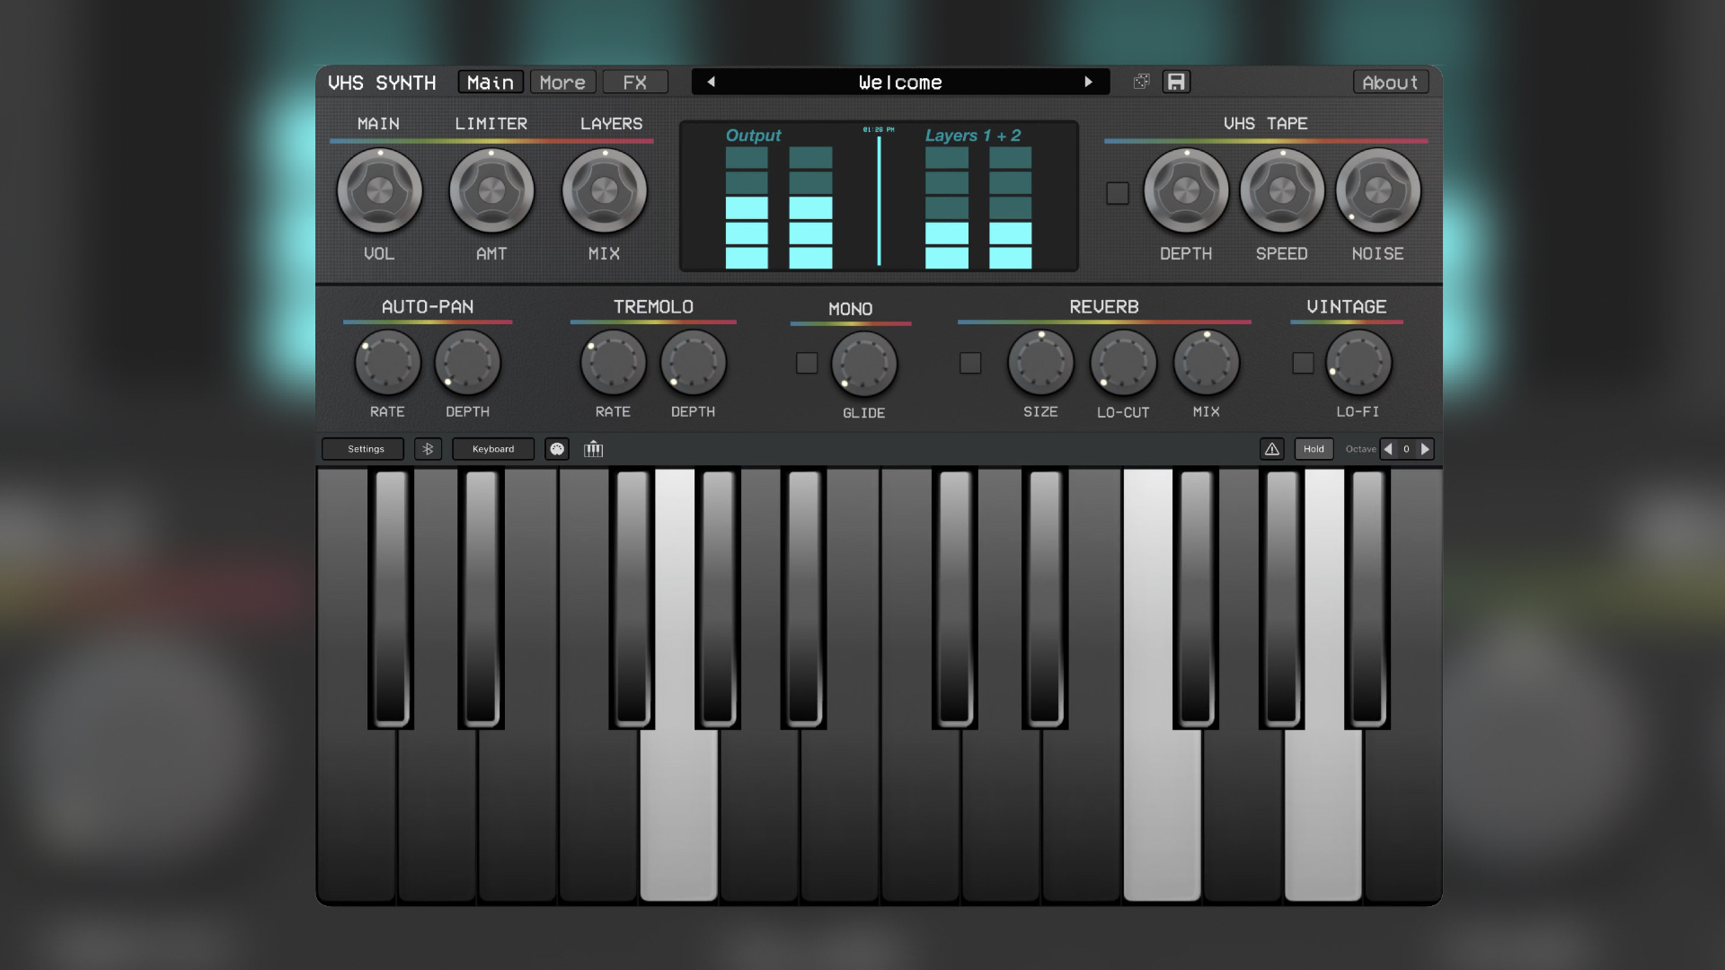
Task: Click the previous preset arrow in preset bar
Action: [710, 82]
